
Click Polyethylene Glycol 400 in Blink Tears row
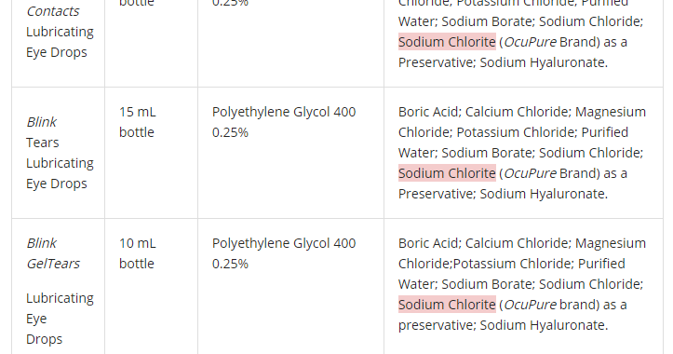pos(284,112)
